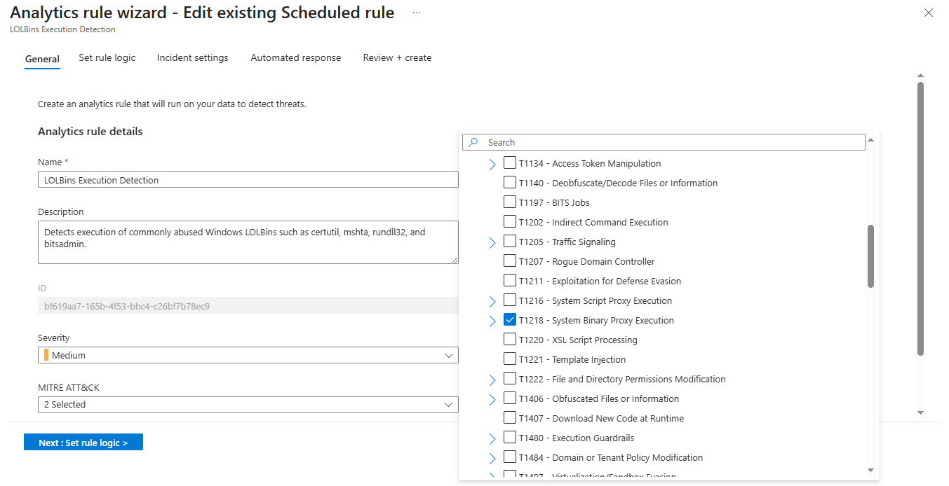
Task: Check T1480 Execution Guardrails
Action: (x=510, y=438)
